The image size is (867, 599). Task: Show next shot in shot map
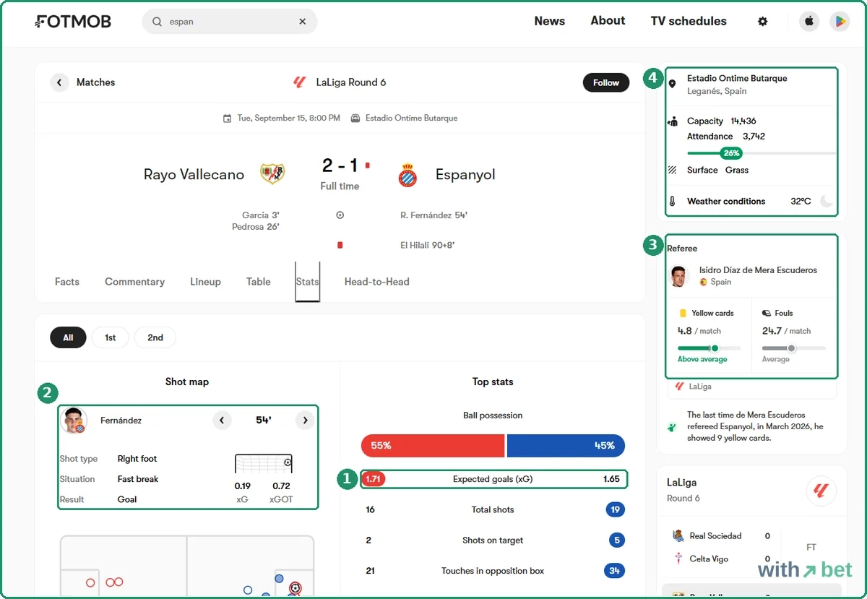point(305,420)
